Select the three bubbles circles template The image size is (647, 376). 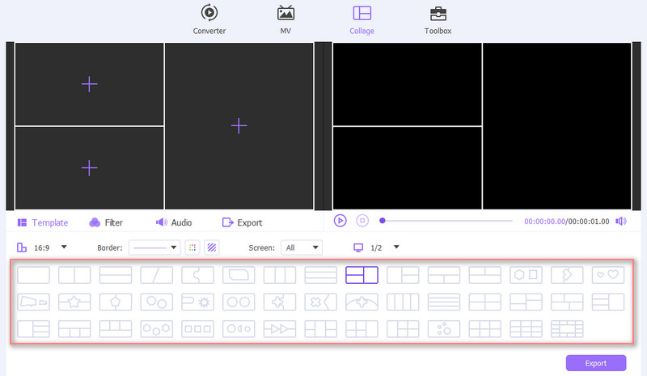pyautogui.click(x=444, y=329)
